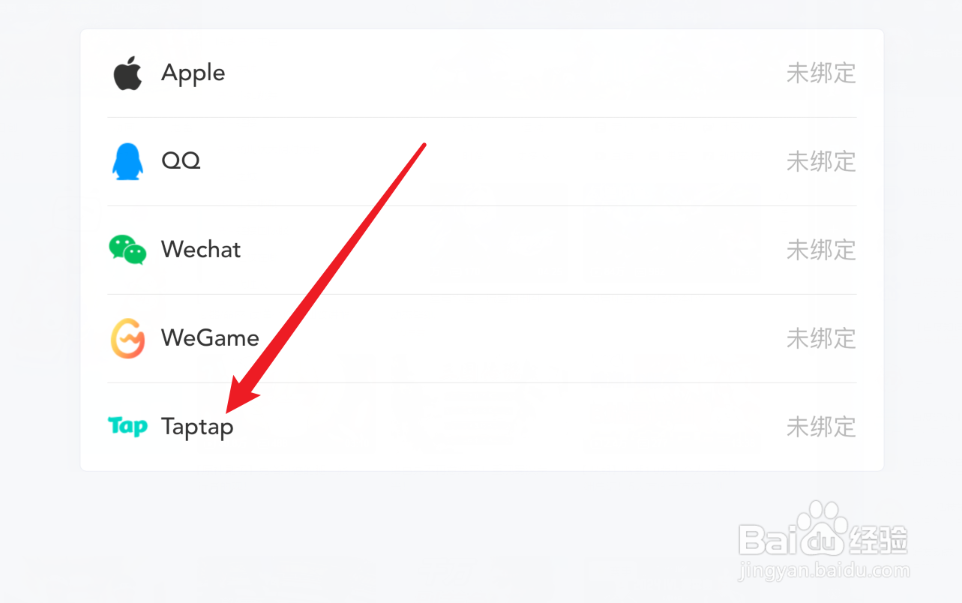The height and width of the screenshot is (603, 962).
Task: Click the teal Tap logo icon
Action: pos(127,427)
